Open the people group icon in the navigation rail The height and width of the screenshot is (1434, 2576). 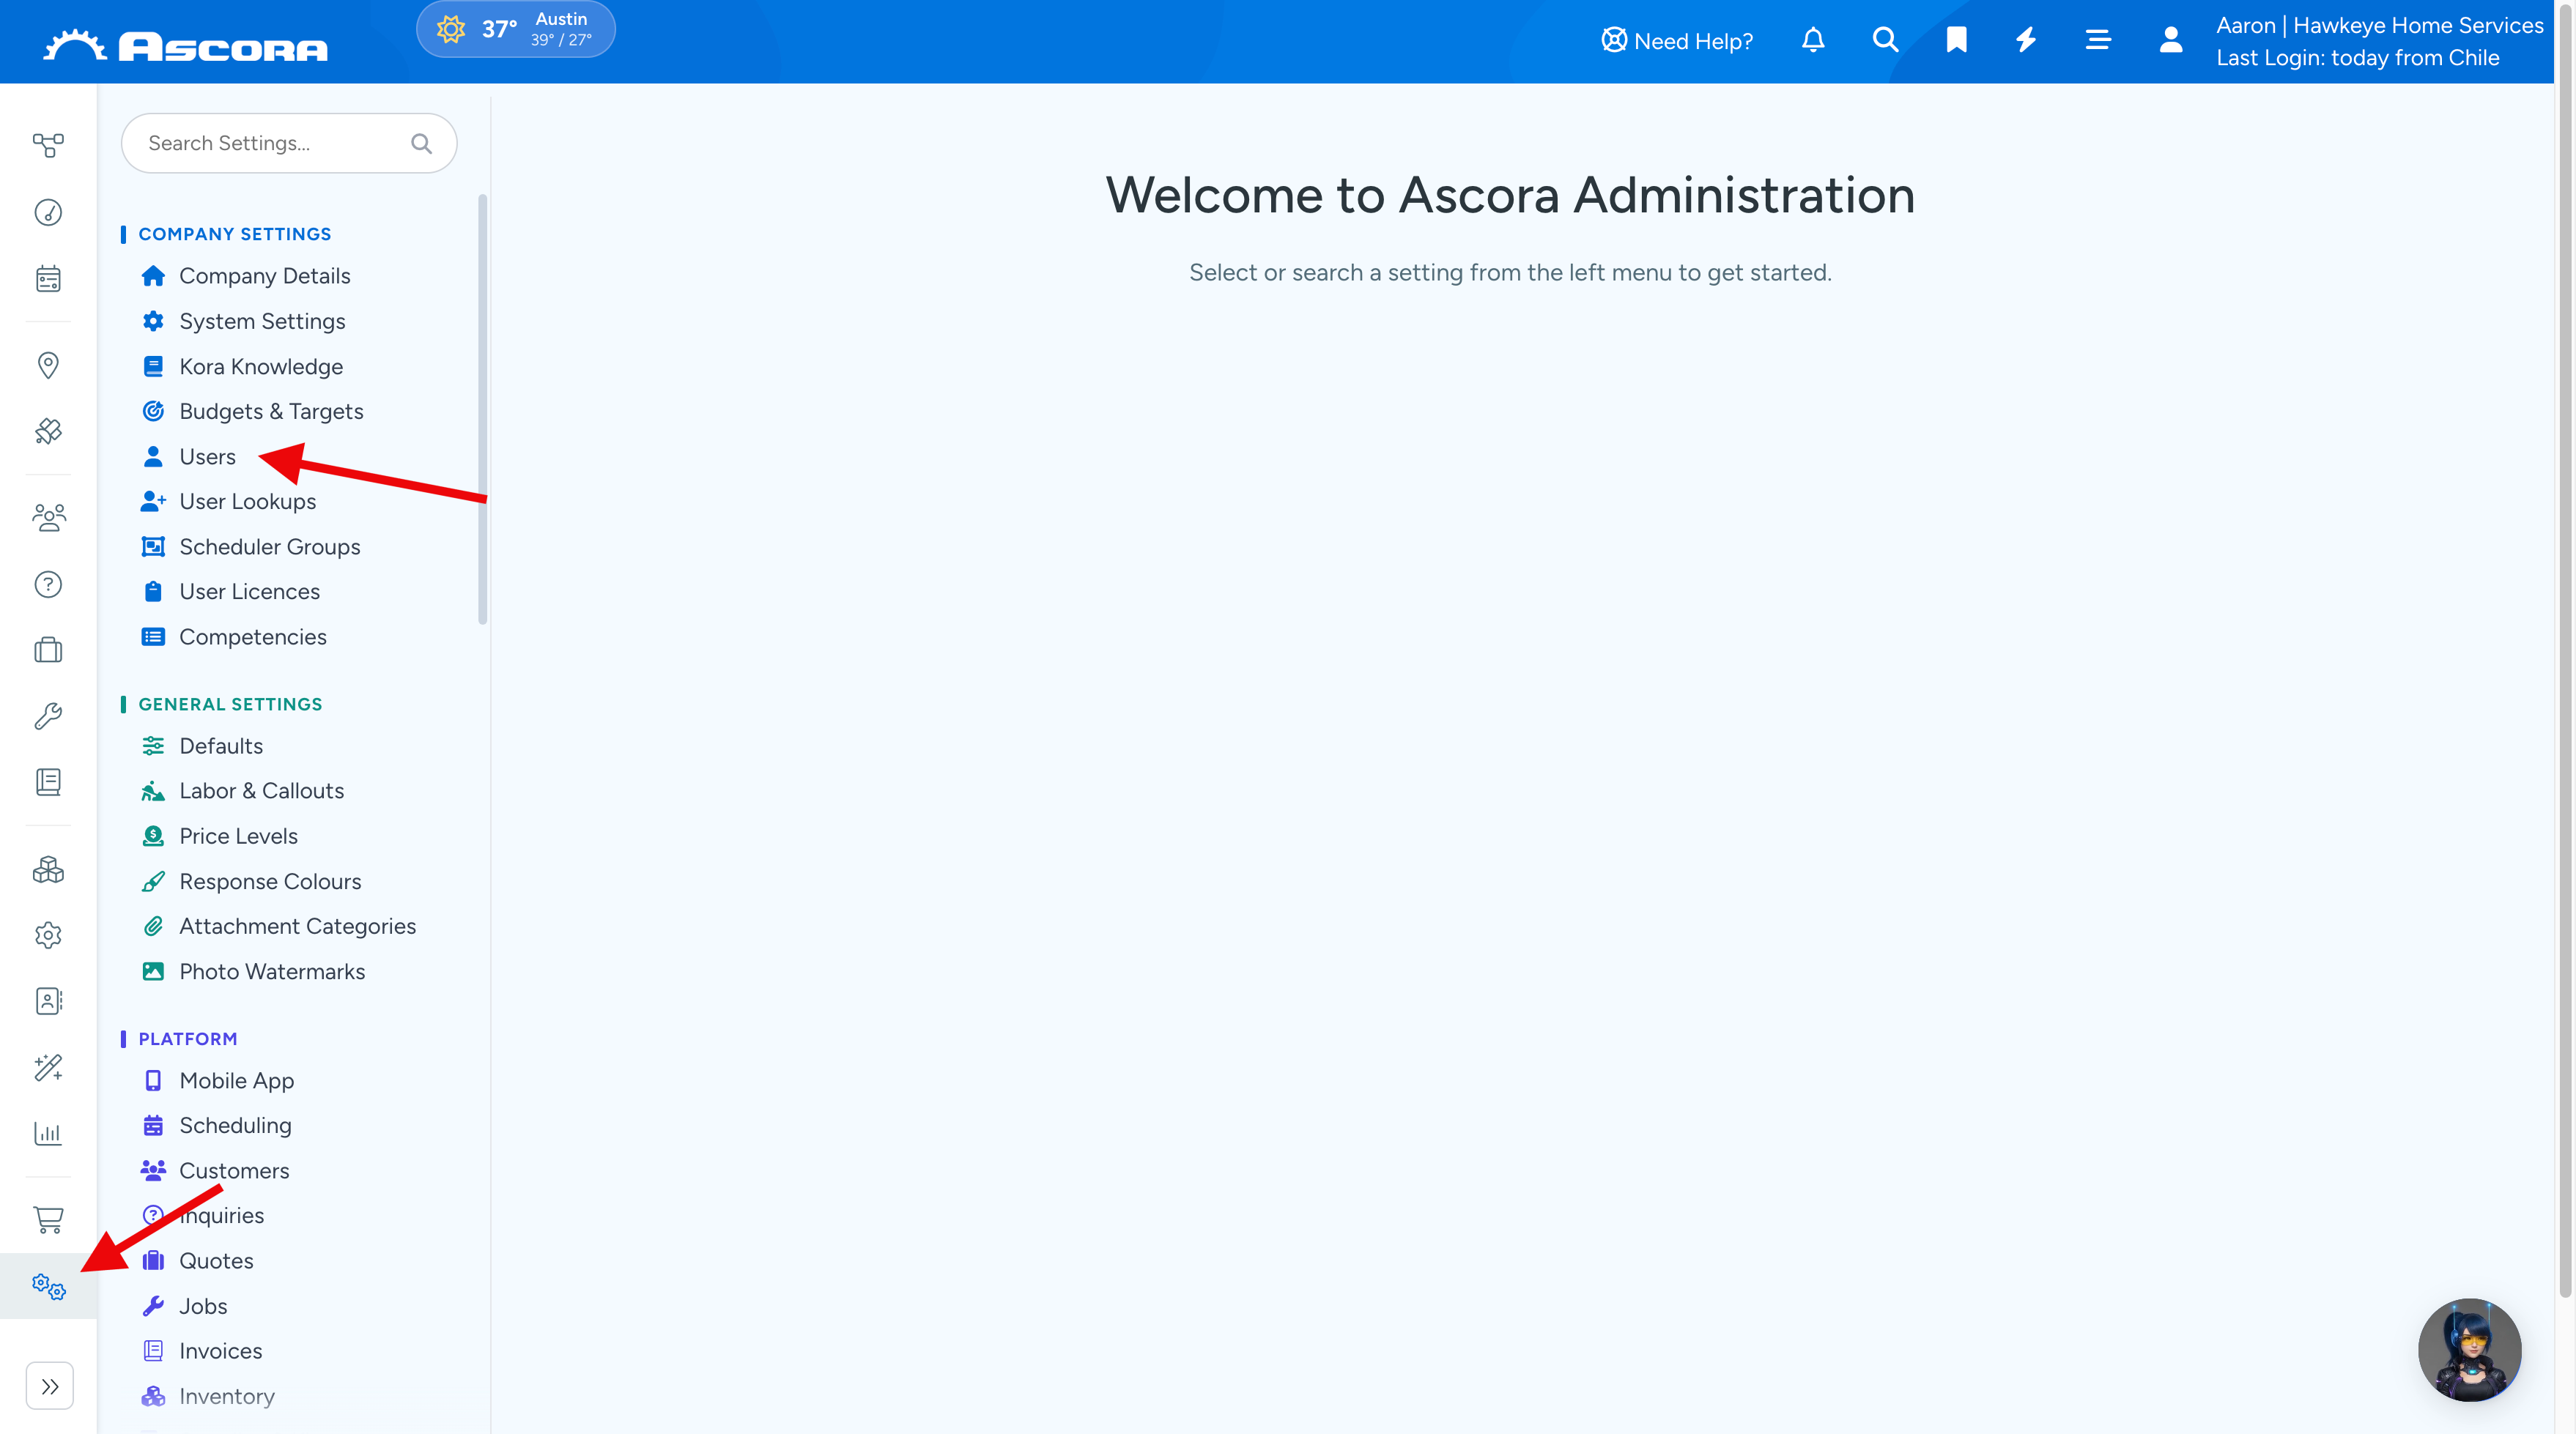48,518
